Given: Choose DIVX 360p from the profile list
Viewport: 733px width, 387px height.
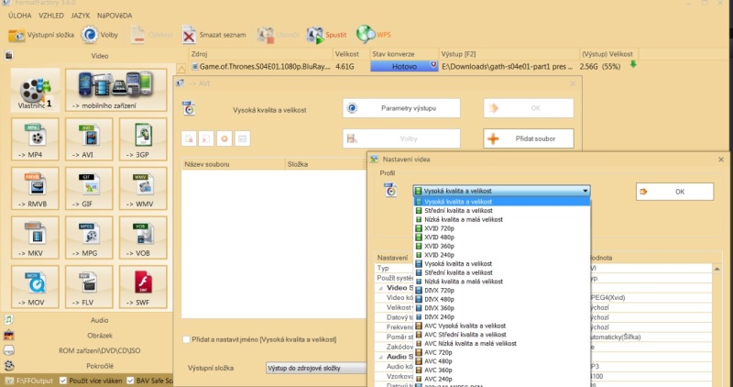Looking at the screenshot, I should (501, 308).
